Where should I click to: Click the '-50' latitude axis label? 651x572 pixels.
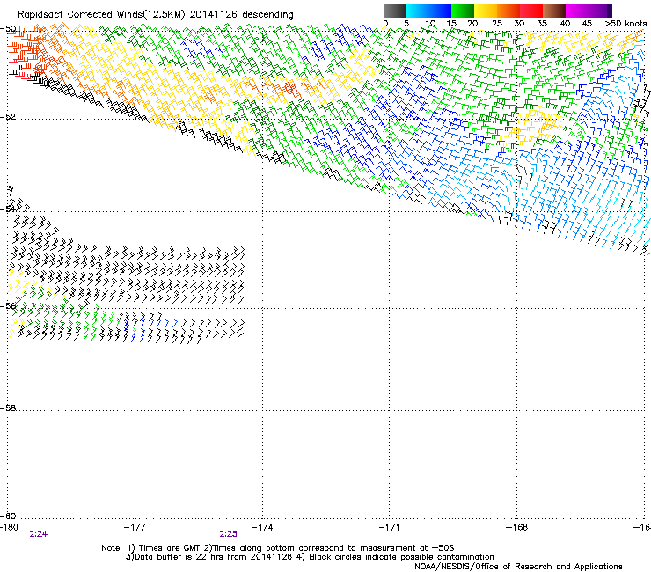8,29
